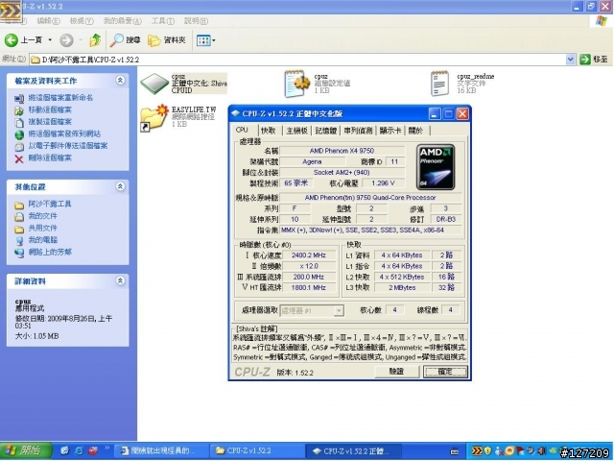Open the Search magnifier tool
Screen dimensions: 614x461
(126, 40)
